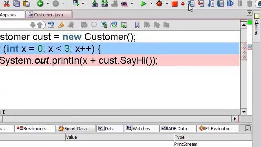
Task: Click the greyed Forward navigation button
Action: pyautogui.click(x=56, y=4)
